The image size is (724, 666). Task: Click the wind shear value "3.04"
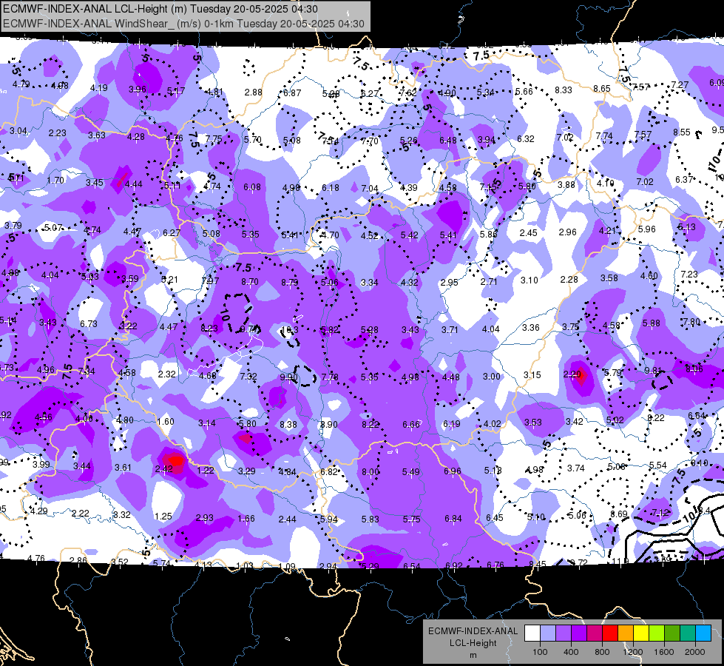pos(18,131)
